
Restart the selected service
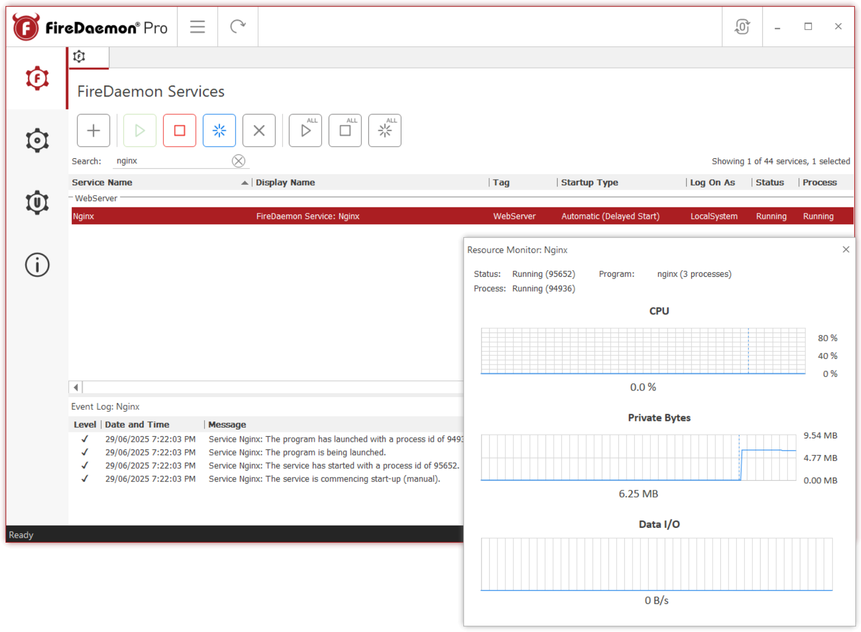tap(220, 131)
